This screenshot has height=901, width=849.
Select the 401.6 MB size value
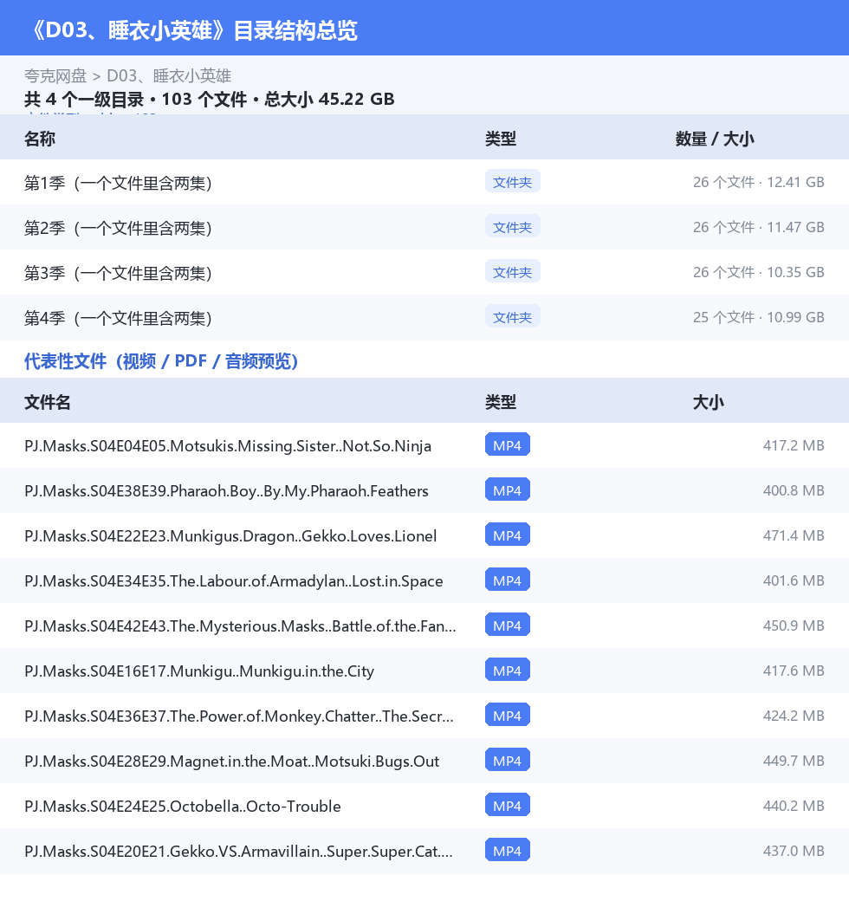point(794,580)
